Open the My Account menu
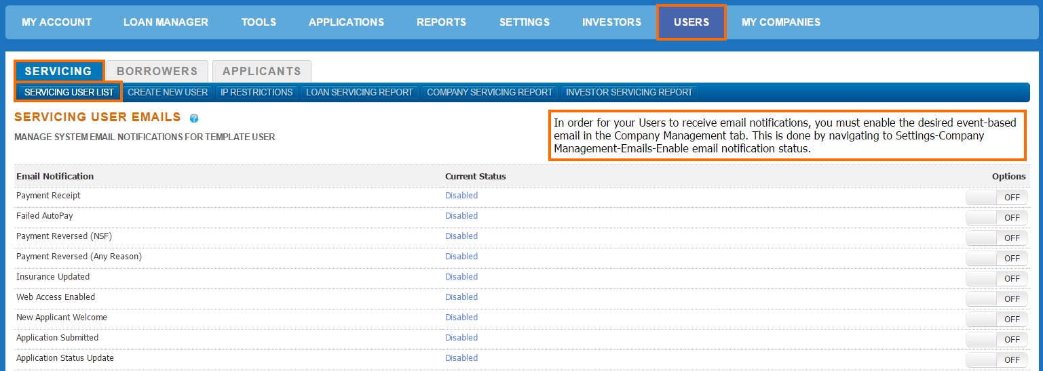Viewport: 1043px width, 371px height. tap(56, 22)
